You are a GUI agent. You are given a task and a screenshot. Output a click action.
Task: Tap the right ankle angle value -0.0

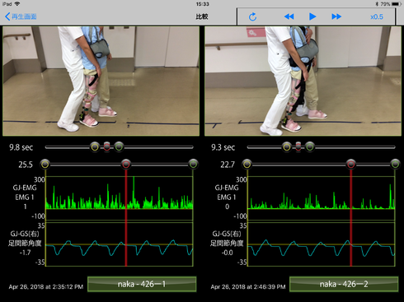coord(227,253)
